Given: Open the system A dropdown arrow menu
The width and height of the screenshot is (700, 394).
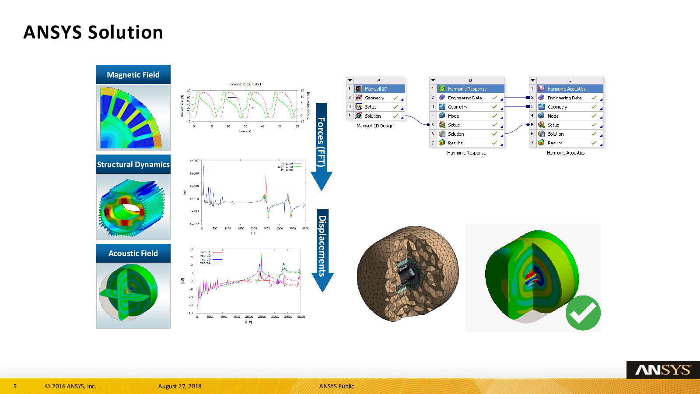Looking at the screenshot, I should (x=350, y=81).
